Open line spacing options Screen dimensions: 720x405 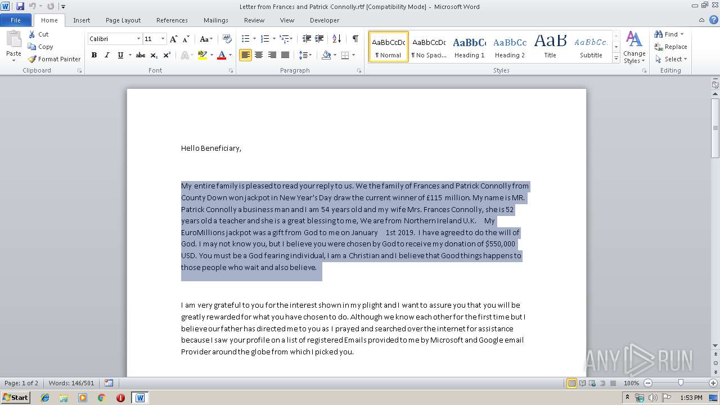pyautogui.click(x=305, y=55)
